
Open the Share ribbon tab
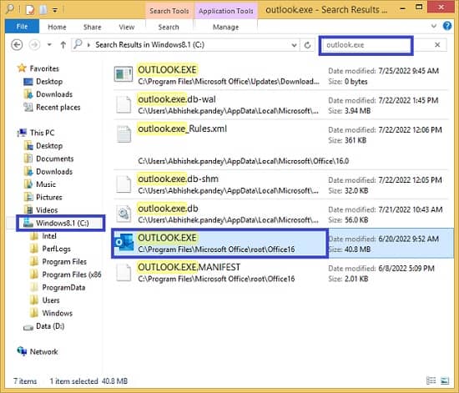[x=92, y=28]
